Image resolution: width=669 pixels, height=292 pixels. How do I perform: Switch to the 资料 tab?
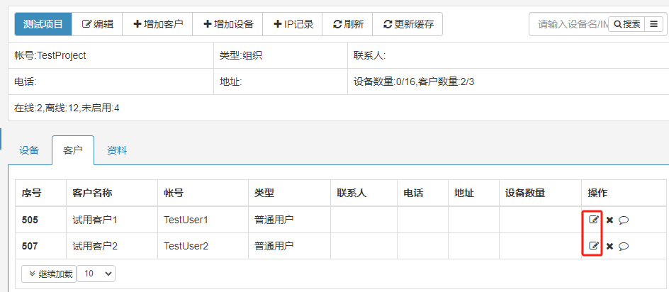click(117, 150)
